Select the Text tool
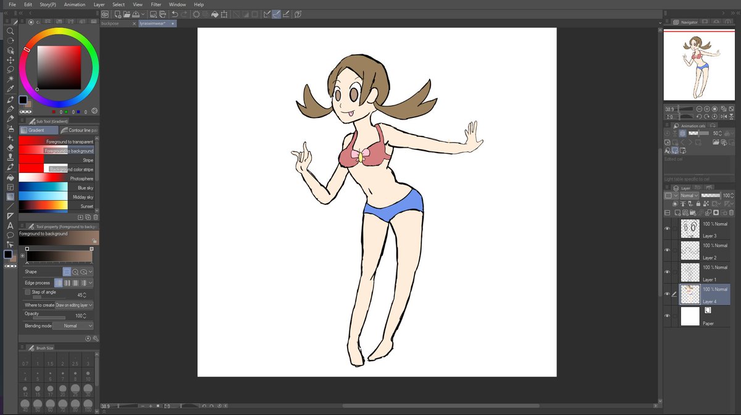741x415 pixels. 10,225
